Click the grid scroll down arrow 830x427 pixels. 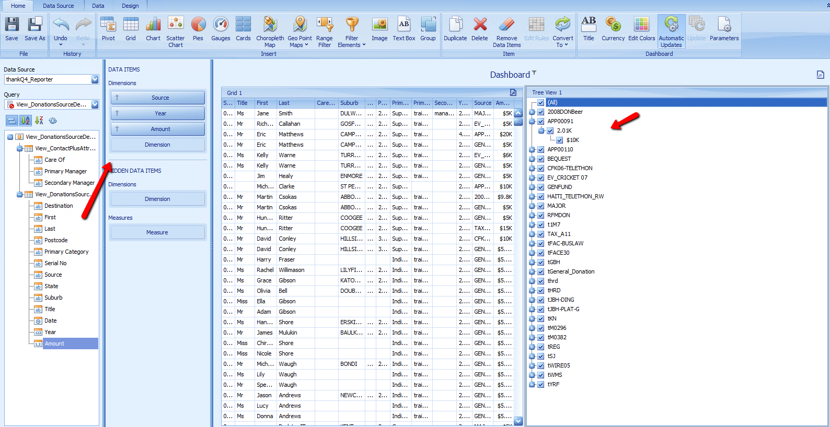(518, 421)
